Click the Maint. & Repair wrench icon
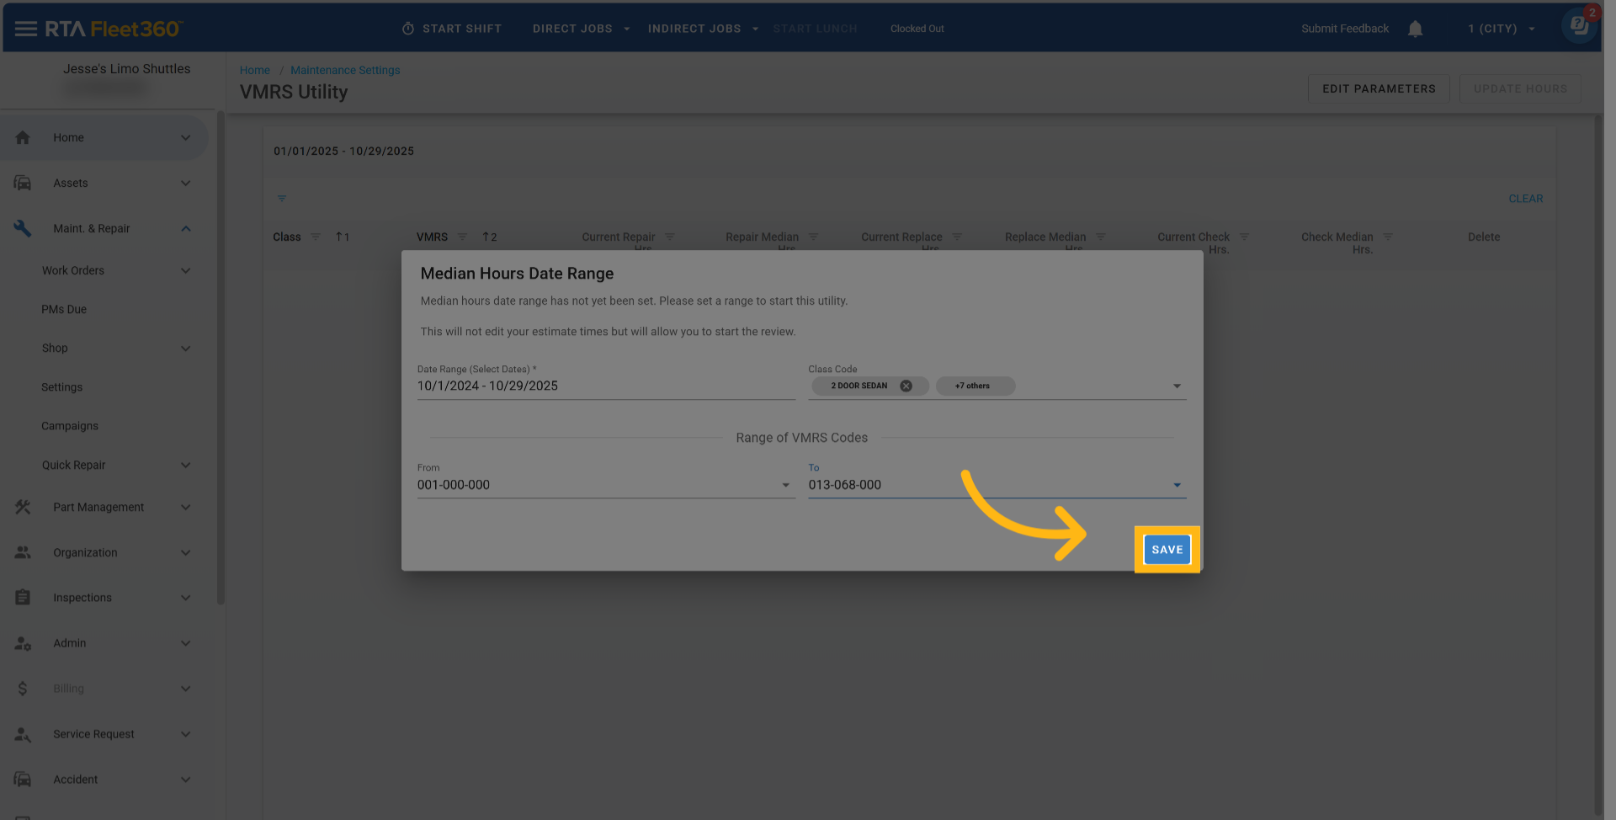The image size is (1616, 820). (x=23, y=228)
